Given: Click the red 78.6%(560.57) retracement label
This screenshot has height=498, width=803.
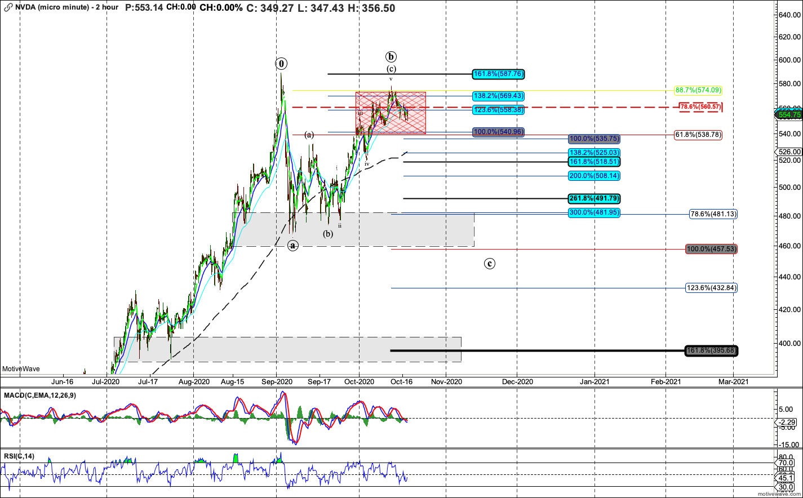Looking at the screenshot, I should (700, 106).
